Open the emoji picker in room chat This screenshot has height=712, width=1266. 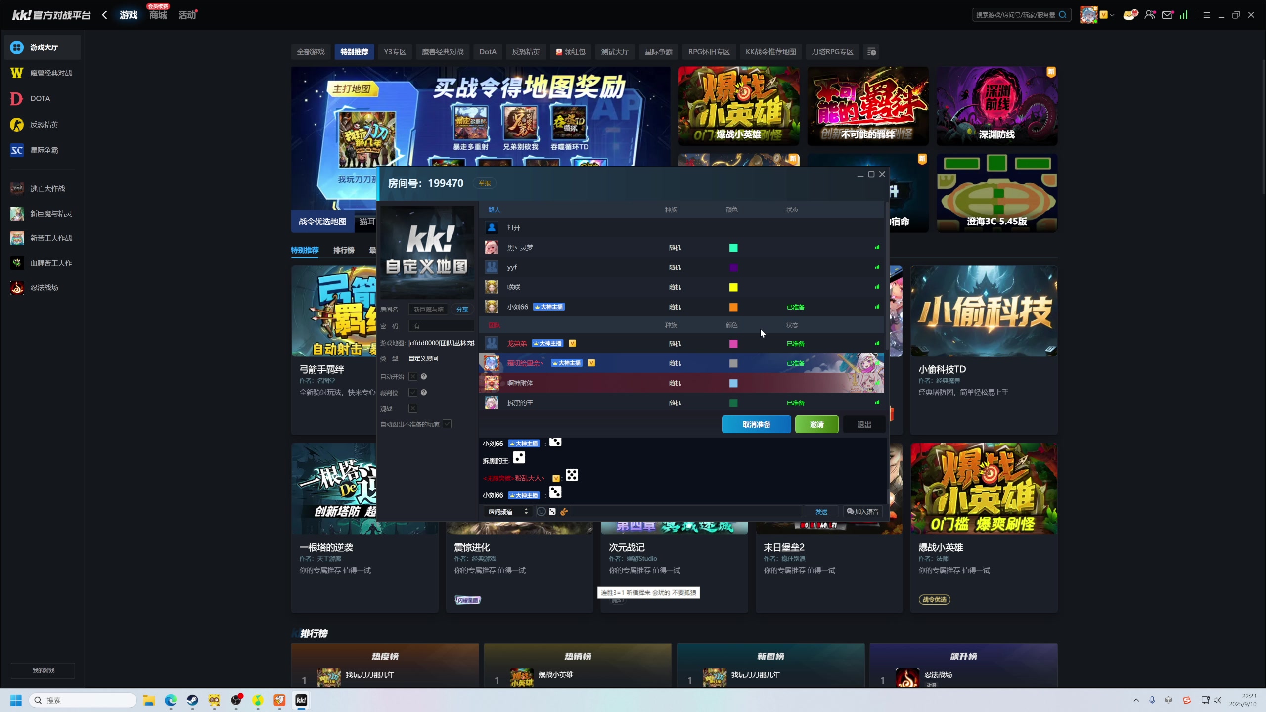point(541,512)
